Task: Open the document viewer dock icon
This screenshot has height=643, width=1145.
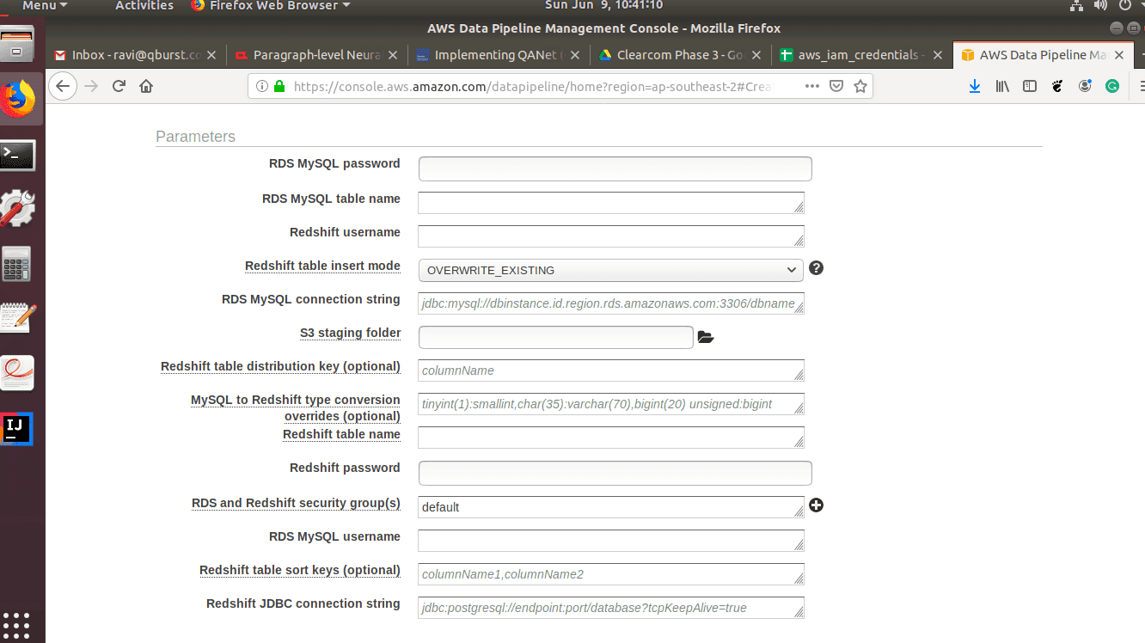Action: [x=17, y=372]
